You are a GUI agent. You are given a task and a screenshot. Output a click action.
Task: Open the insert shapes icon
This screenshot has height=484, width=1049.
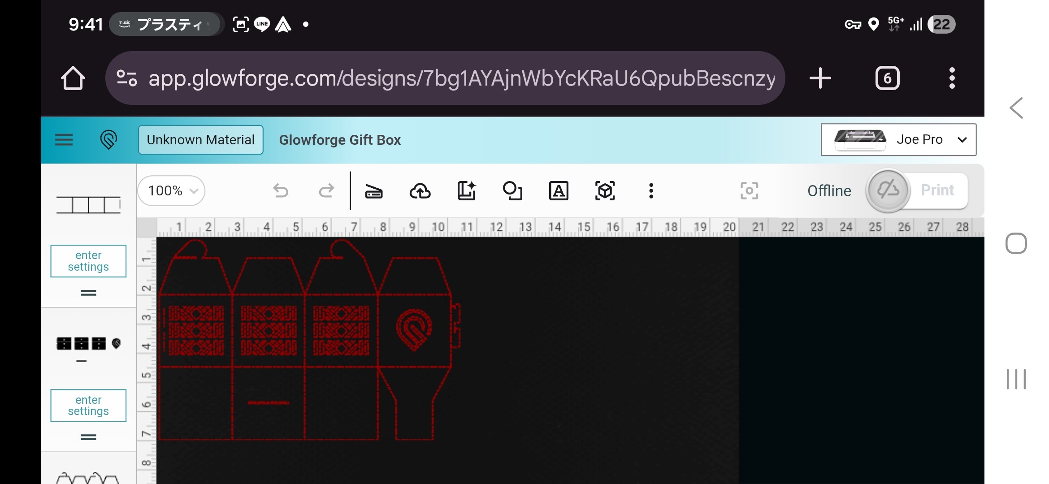(512, 191)
